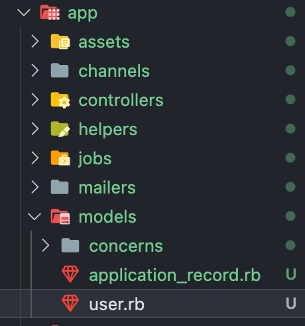Click the green git status dot beside controllers
The height and width of the screenshot is (326, 305).
(x=290, y=99)
